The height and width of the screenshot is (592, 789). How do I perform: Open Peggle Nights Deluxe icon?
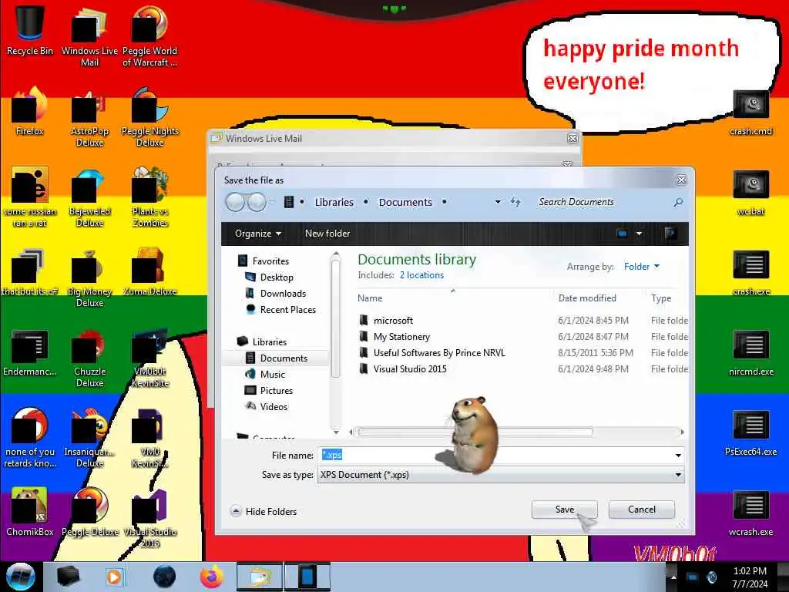150,117
